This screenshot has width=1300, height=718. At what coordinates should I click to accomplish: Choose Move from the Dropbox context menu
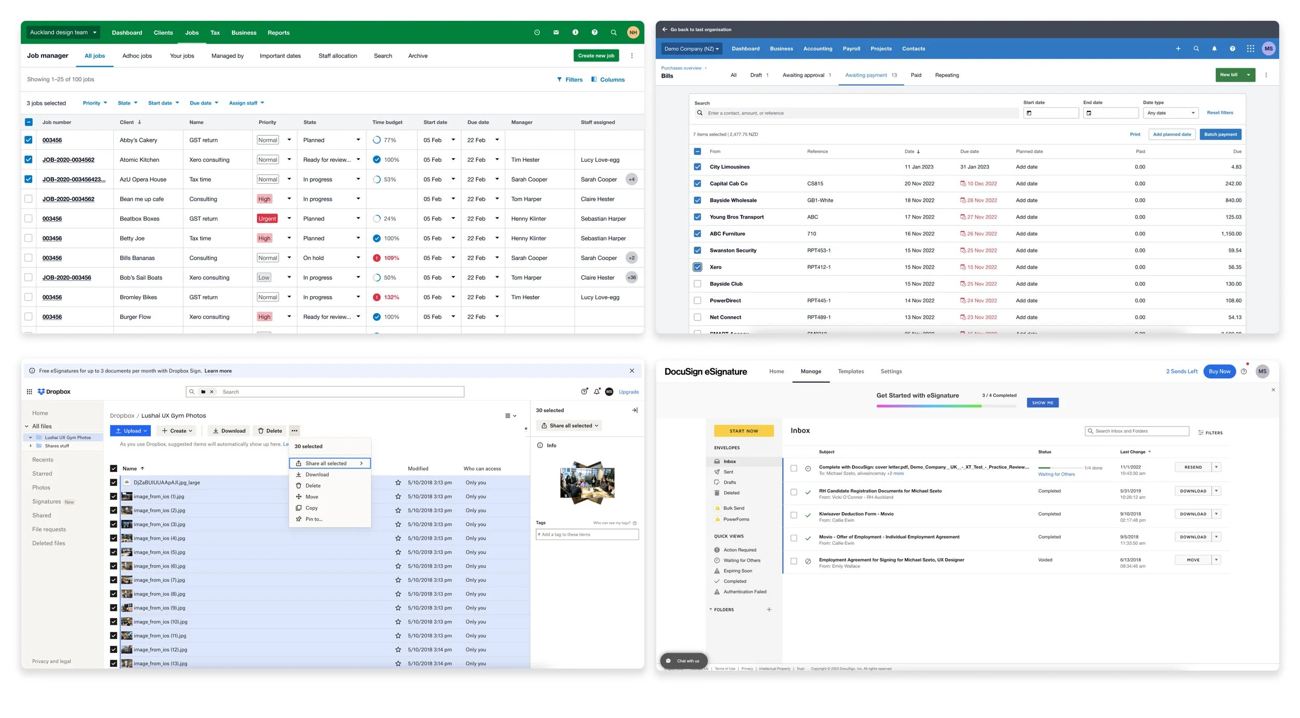pyautogui.click(x=311, y=497)
